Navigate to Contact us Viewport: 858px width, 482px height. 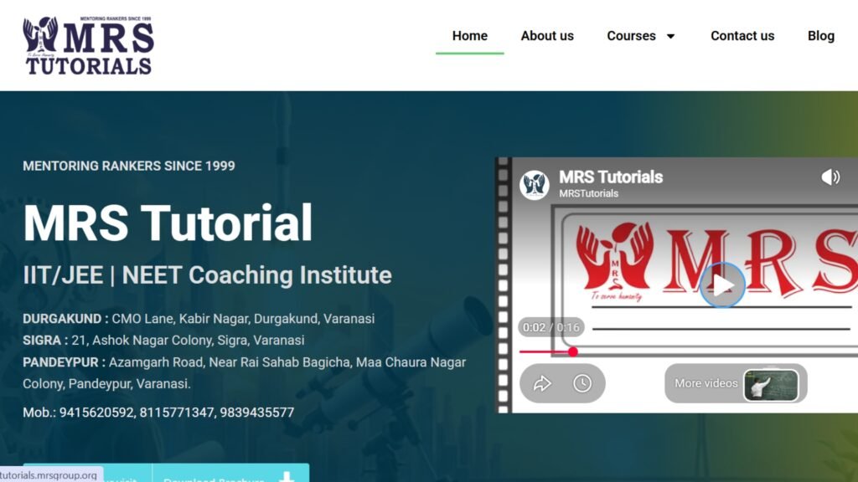click(x=742, y=36)
